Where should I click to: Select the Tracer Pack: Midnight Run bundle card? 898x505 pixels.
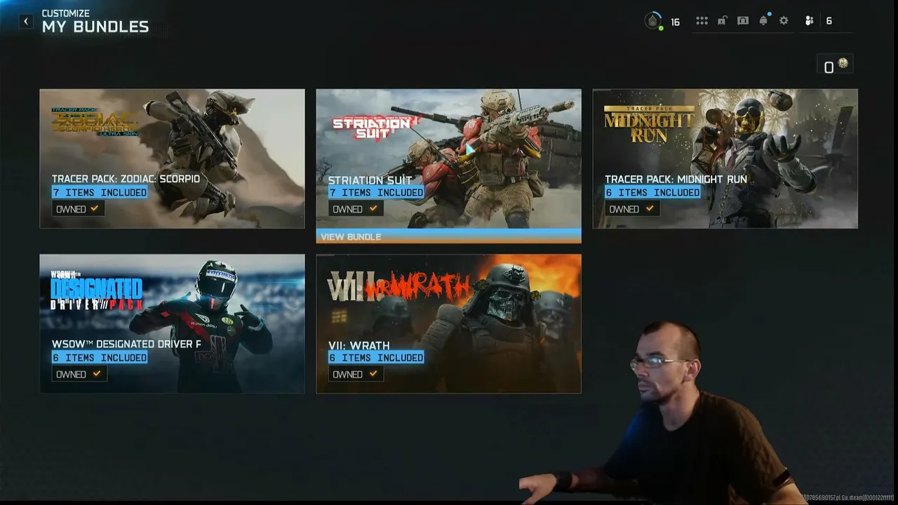725,159
